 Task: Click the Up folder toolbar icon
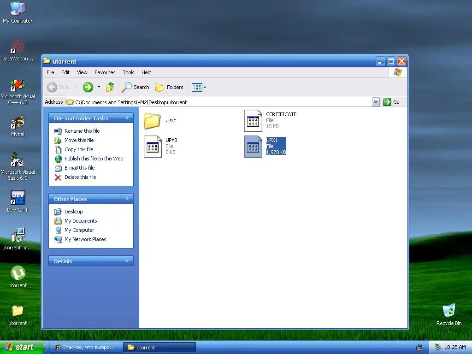110,87
